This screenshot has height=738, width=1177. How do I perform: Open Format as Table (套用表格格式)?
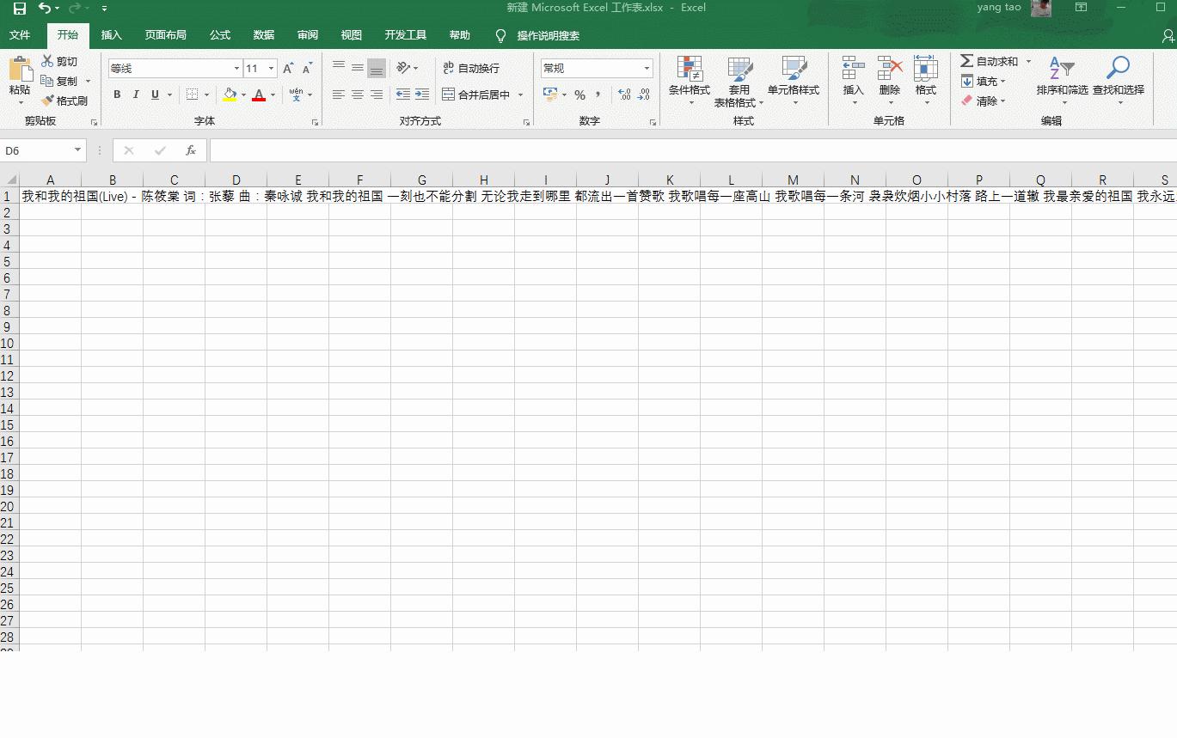739,81
